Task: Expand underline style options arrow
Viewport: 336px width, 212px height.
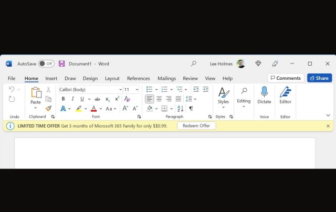Action: 89,99
